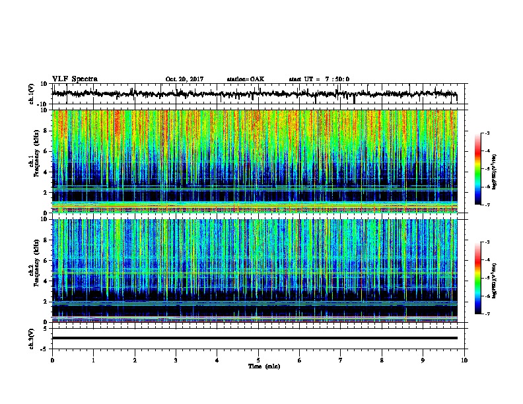Viewport: 523px width, 404px height.
Task: Click the "Time (min)" x-axis label
Action: 264,366
